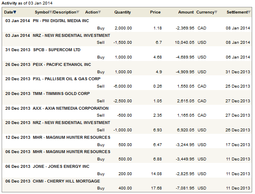The width and height of the screenshot is (255, 194).
Task: Select AXX - Axia Netmedia Corporation row
Action: point(71,108)
